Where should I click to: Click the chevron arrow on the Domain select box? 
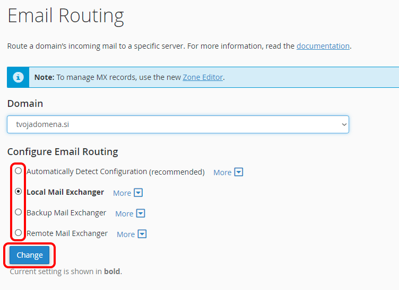point(344,124)
